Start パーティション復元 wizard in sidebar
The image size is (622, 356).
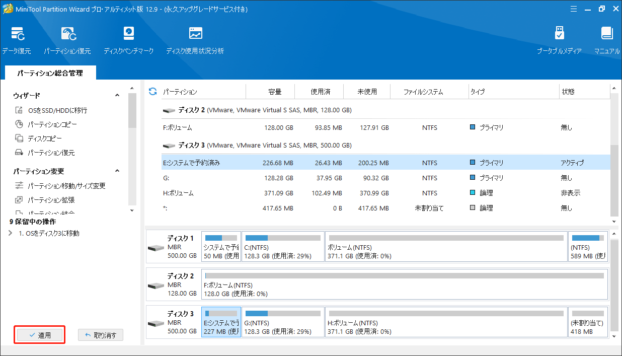[44, 153]
